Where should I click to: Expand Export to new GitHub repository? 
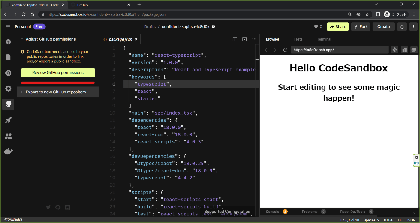pyautogui.click(x=58, y=92)
